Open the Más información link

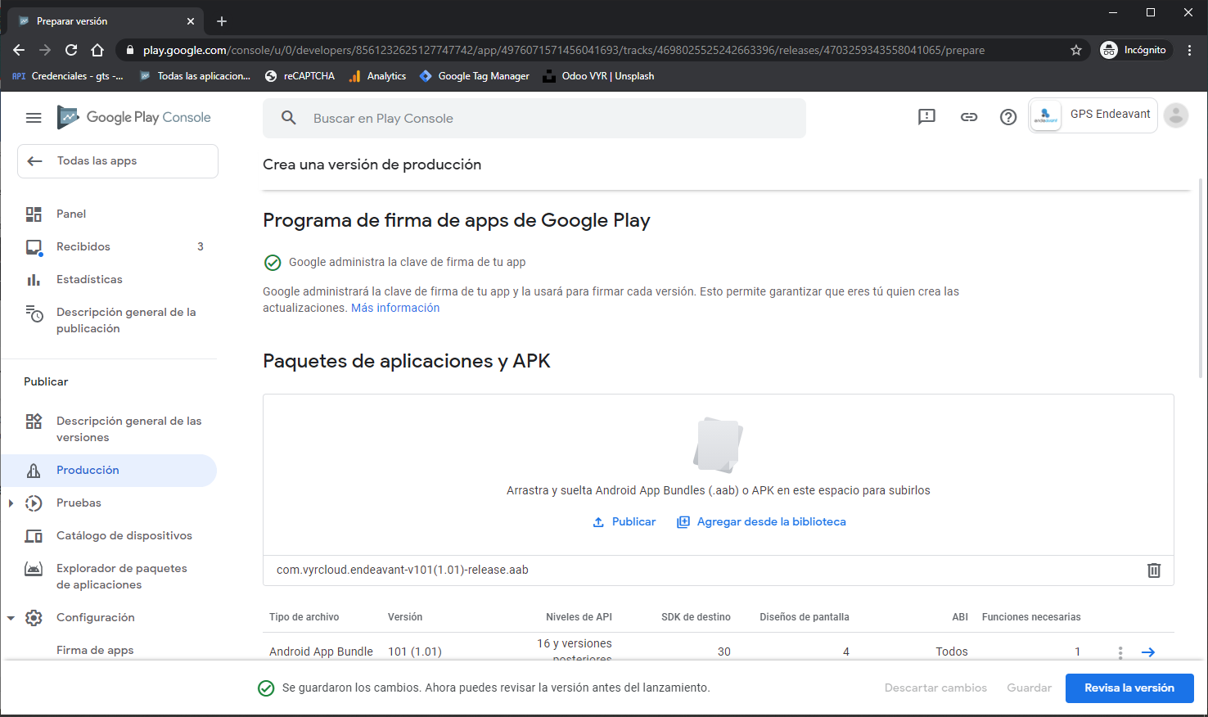tap(395, 308)
